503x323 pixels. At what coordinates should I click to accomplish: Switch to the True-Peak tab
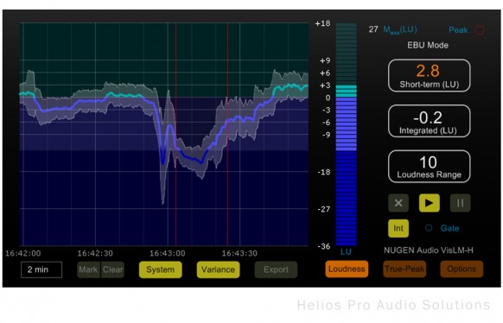(404, 269)
